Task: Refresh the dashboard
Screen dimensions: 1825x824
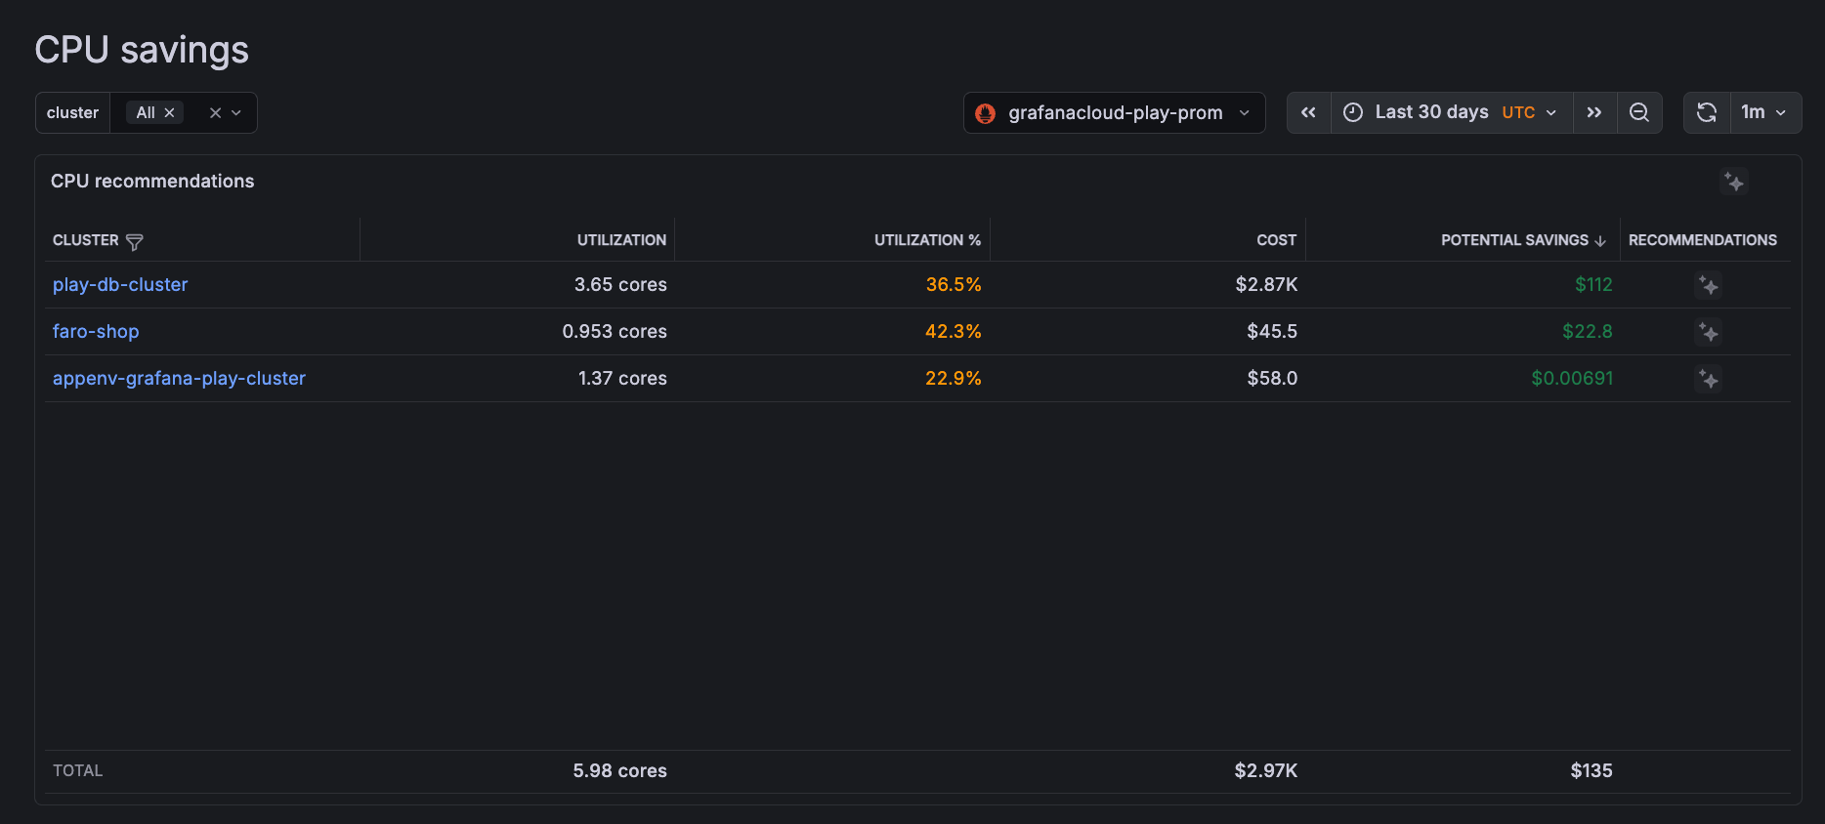Action: [x=1707, y=113]
